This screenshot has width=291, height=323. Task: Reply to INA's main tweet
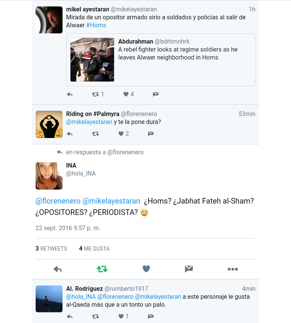[x=58, y=269]
